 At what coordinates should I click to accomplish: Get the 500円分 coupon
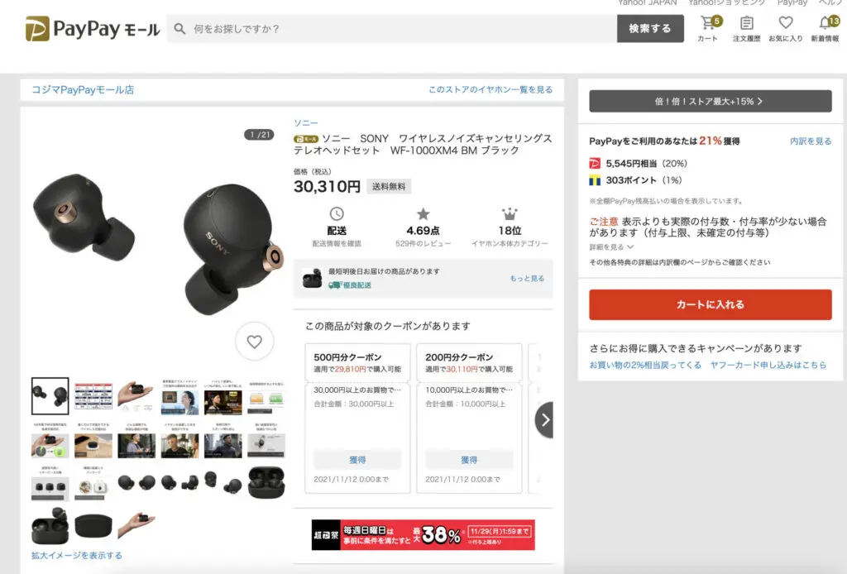point(357,460)
